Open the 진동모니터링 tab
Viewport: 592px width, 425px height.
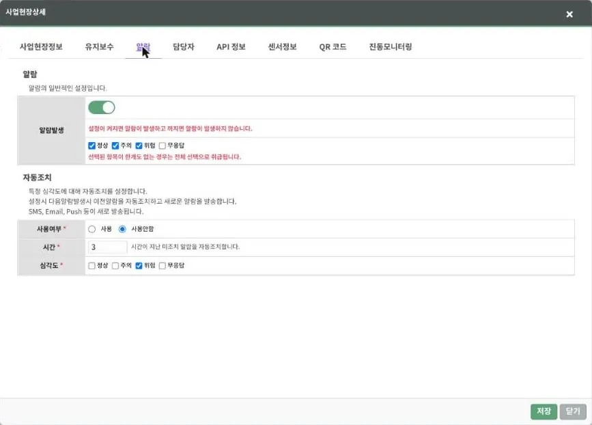(x=391, y=47)
